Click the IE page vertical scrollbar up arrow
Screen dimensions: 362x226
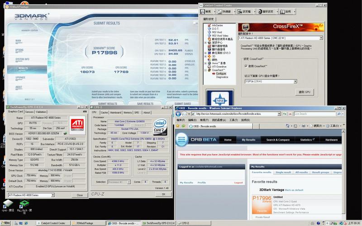[x=344, y=131]
